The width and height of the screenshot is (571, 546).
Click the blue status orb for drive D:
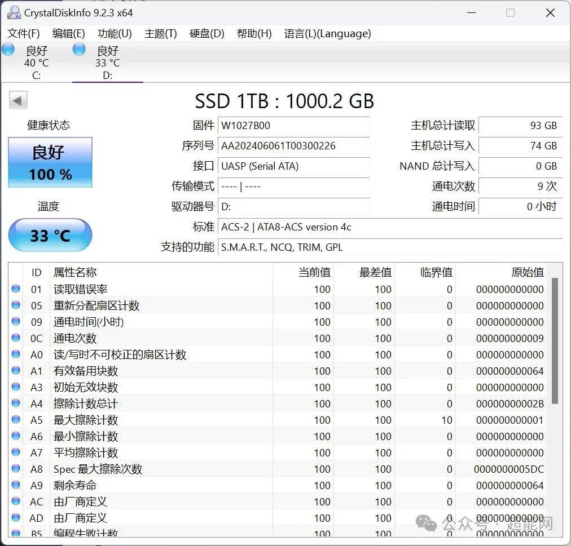79,50
